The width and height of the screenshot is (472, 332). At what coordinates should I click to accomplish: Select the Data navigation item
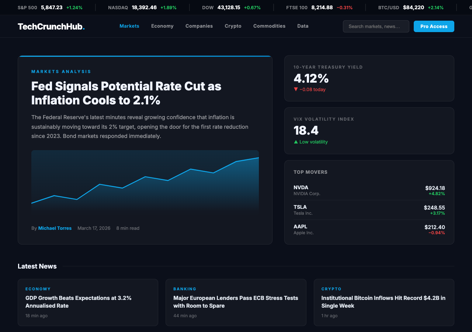[x=303, y=26]
